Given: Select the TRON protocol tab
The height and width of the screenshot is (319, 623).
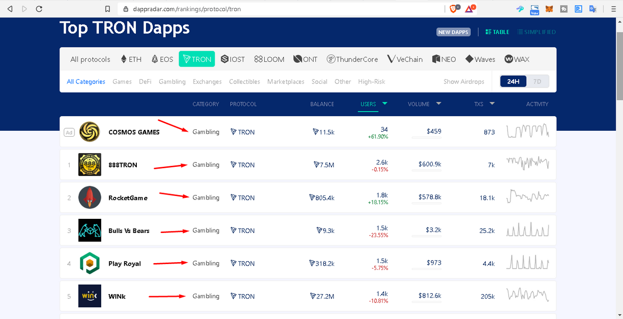Looking at the screenshot, I should tap(197, 59).
